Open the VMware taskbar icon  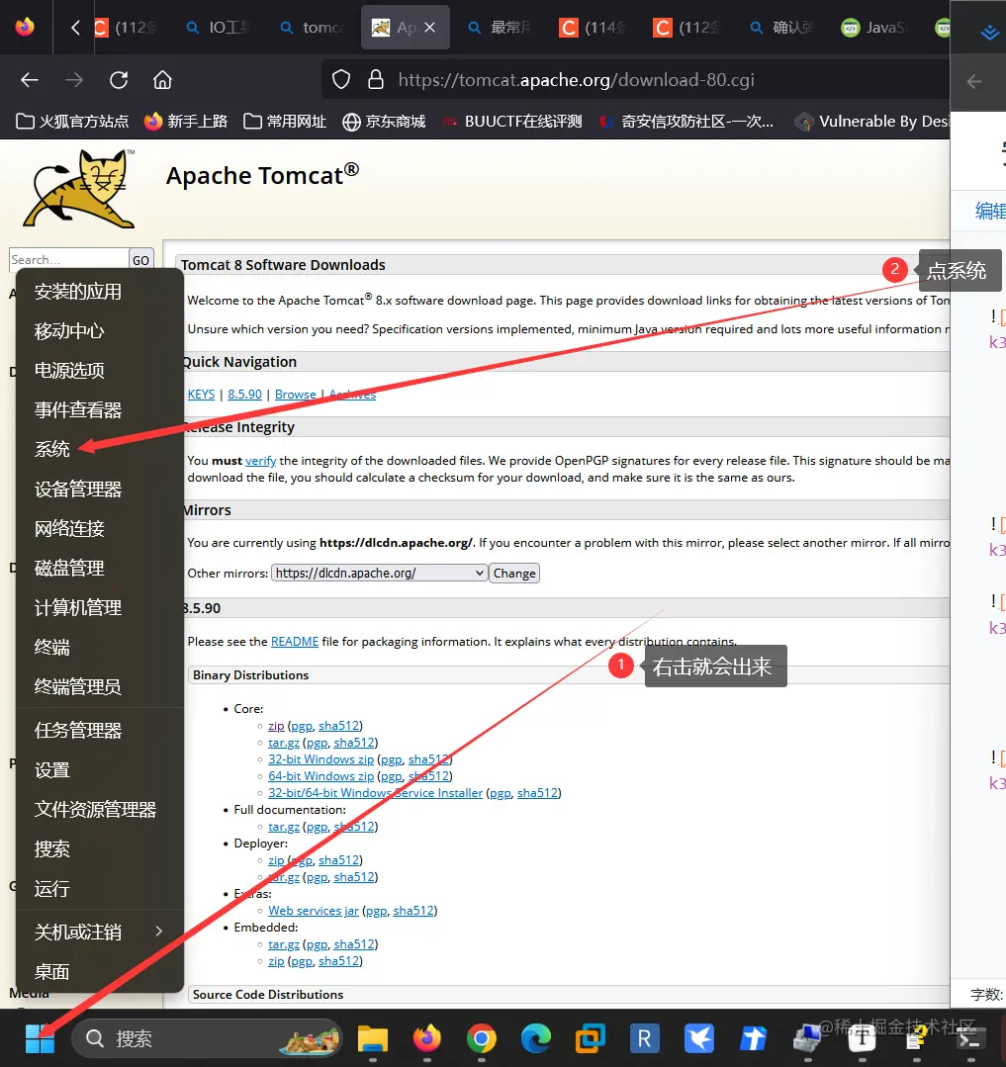pyautogui.click(x=591, y=1038)
